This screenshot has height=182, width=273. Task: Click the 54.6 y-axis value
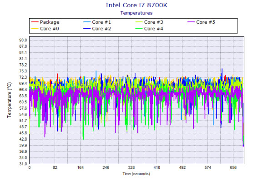coord(23,114)
